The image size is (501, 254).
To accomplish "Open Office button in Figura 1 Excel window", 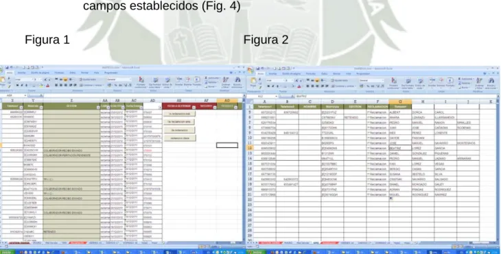I will [1, 68].
